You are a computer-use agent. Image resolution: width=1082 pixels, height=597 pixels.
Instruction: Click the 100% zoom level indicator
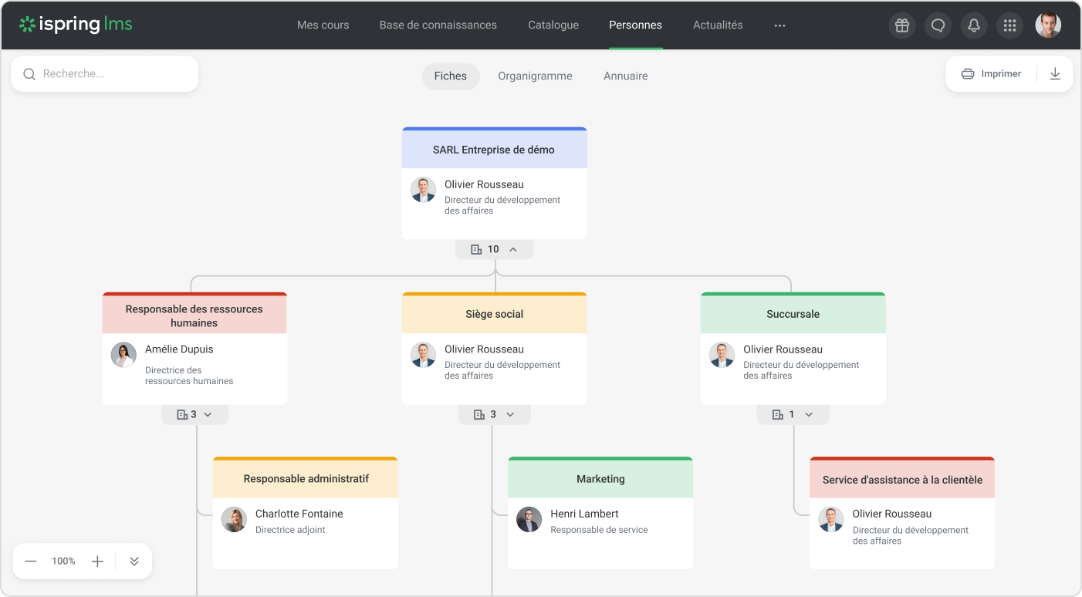63,561
